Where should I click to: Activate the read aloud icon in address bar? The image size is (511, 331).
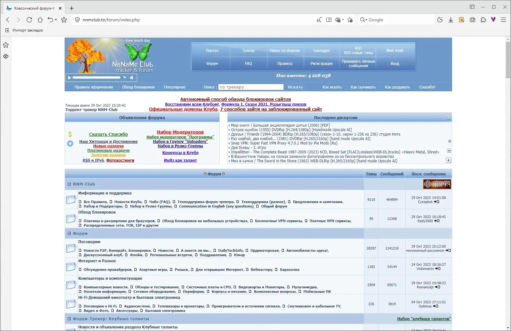[x=319, y=20]
